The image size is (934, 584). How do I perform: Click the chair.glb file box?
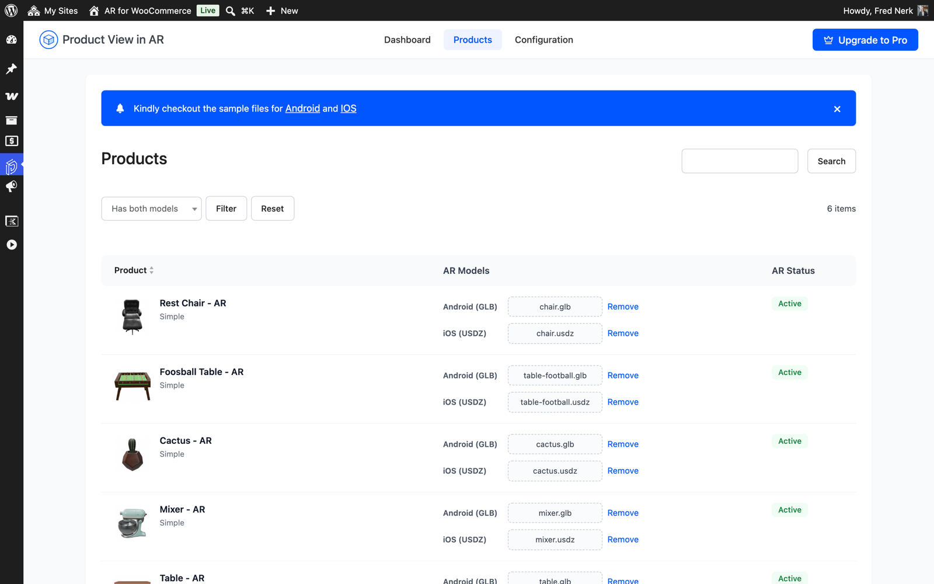[x=555, y=307]
